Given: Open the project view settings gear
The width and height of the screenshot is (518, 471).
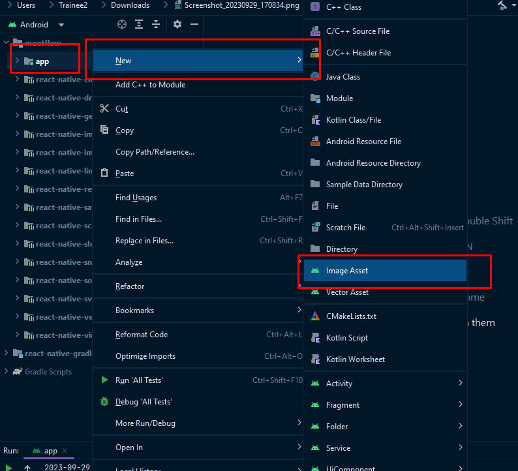Looking at the screenshot, I should coord(177,24).
